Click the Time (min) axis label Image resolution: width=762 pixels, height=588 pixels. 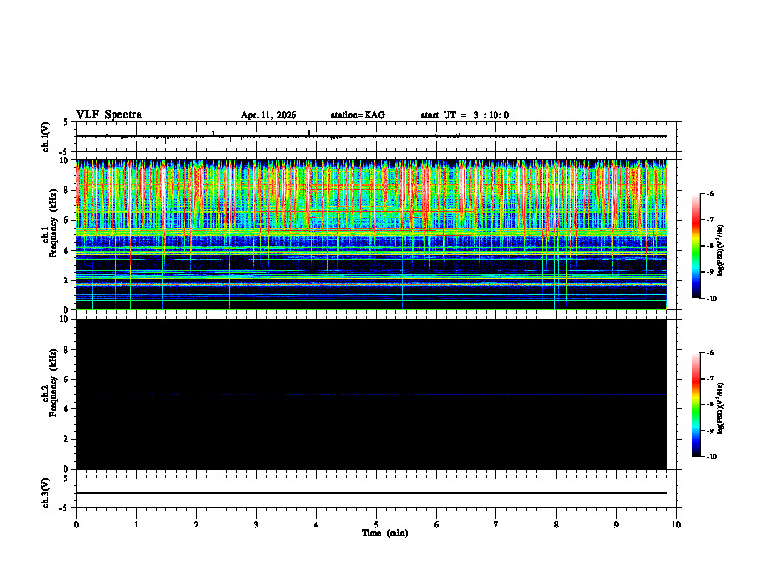[x=385, y=533]
